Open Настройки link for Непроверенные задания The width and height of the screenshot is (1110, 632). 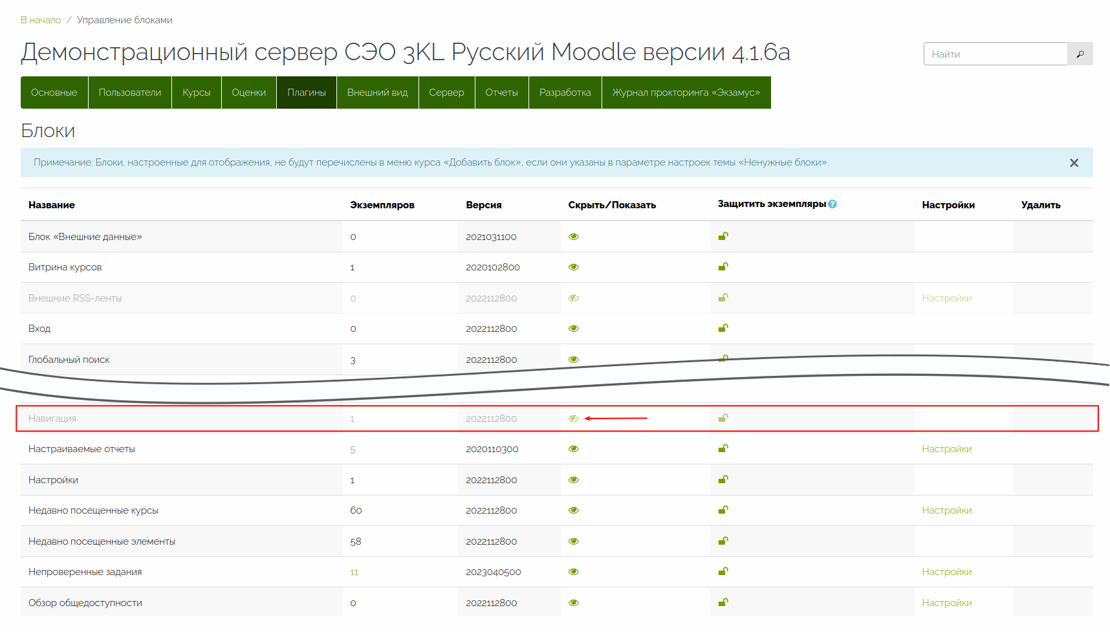point(947,572)
